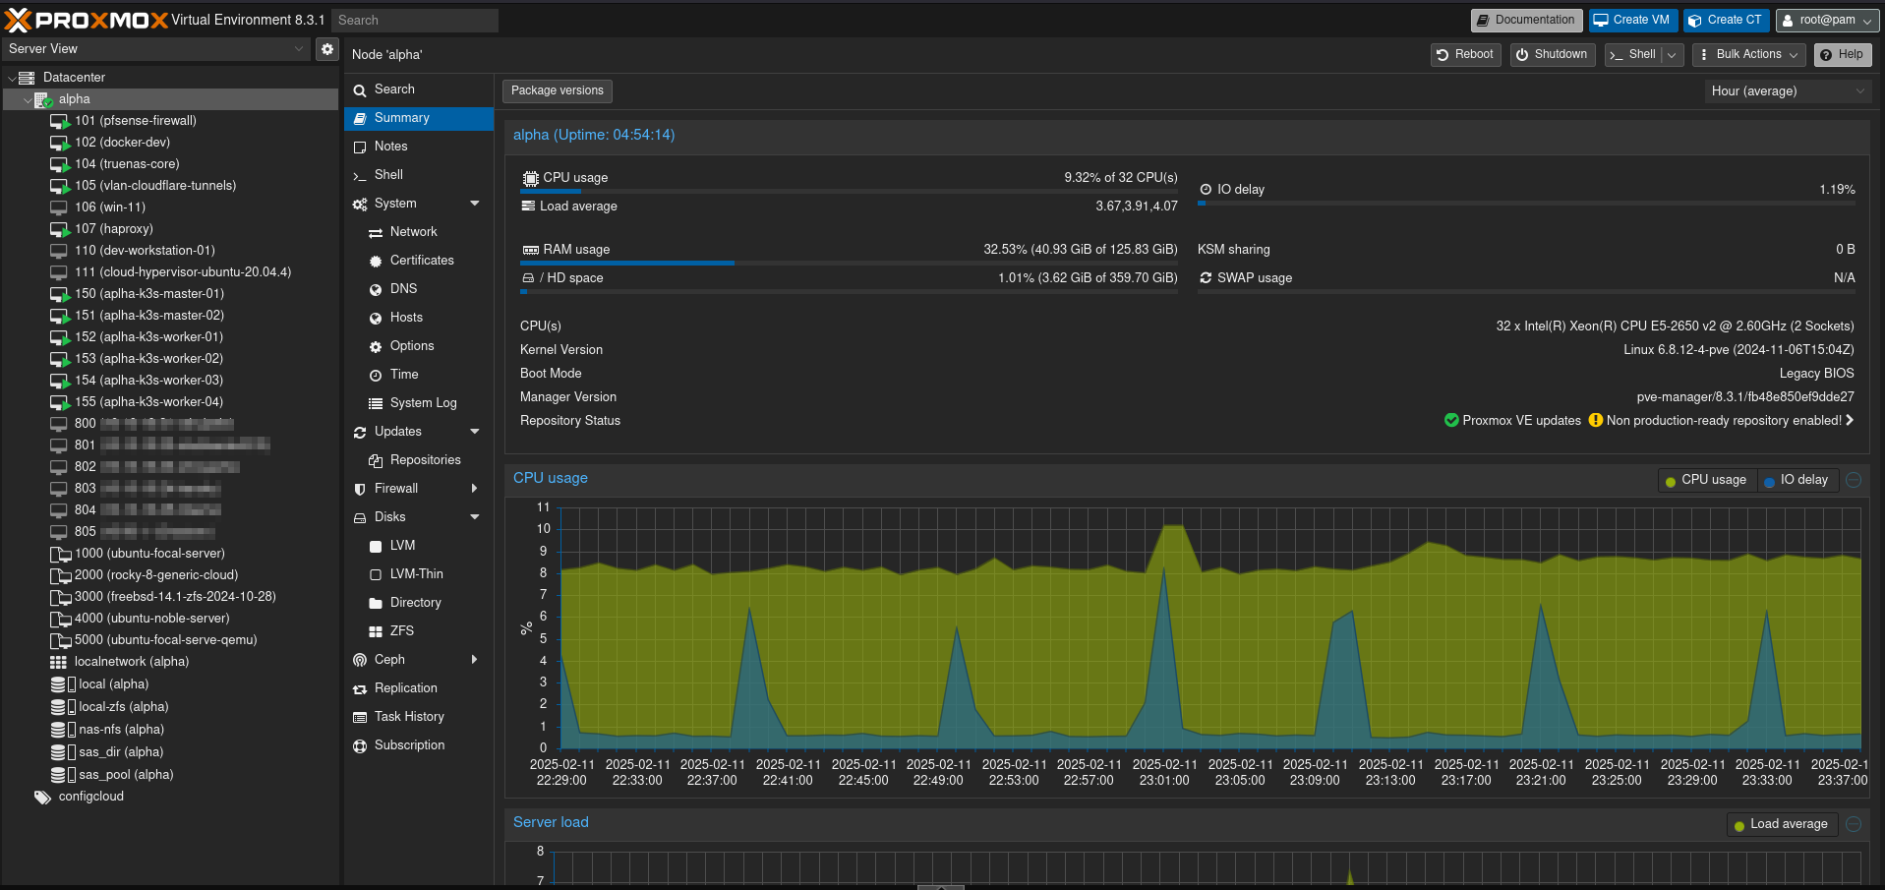
Task: Click the top Search input field
Action: click(x=414, y=20)
